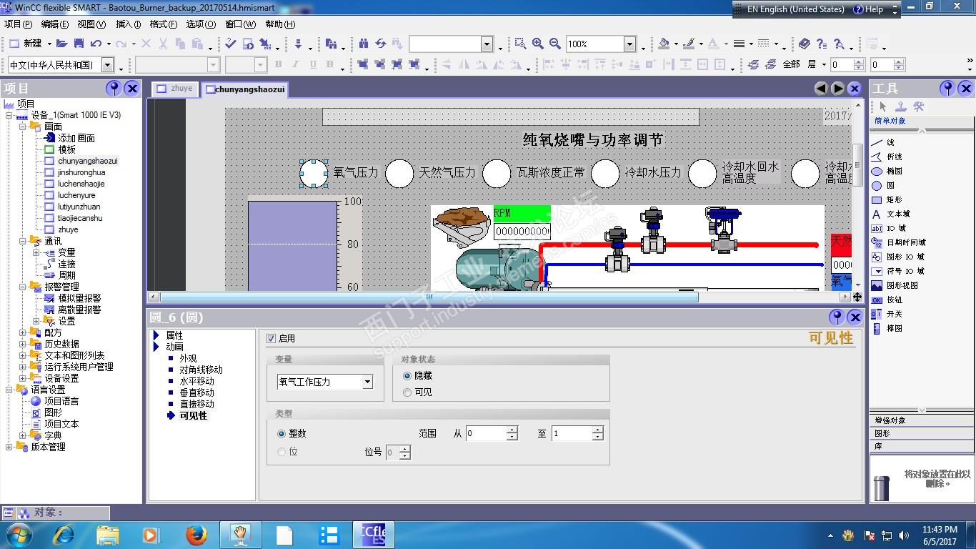The width and height of the screenshot is (976, 549).
Task: Switch to the zhuye tab
Action: click(x=175, y=89)
